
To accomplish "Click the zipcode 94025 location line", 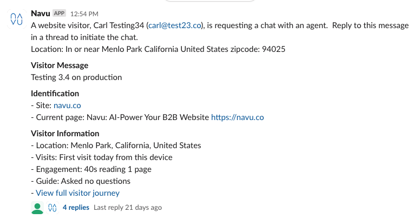I will coord(158,49).
